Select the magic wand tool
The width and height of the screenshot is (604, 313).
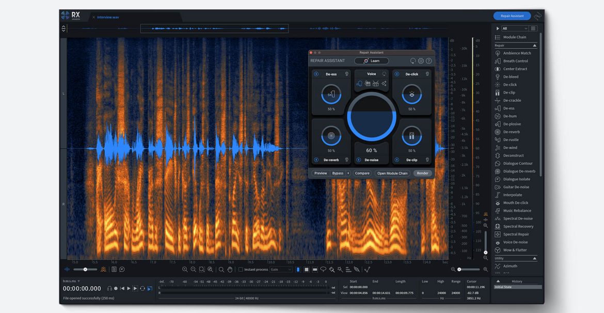(340, 270)
